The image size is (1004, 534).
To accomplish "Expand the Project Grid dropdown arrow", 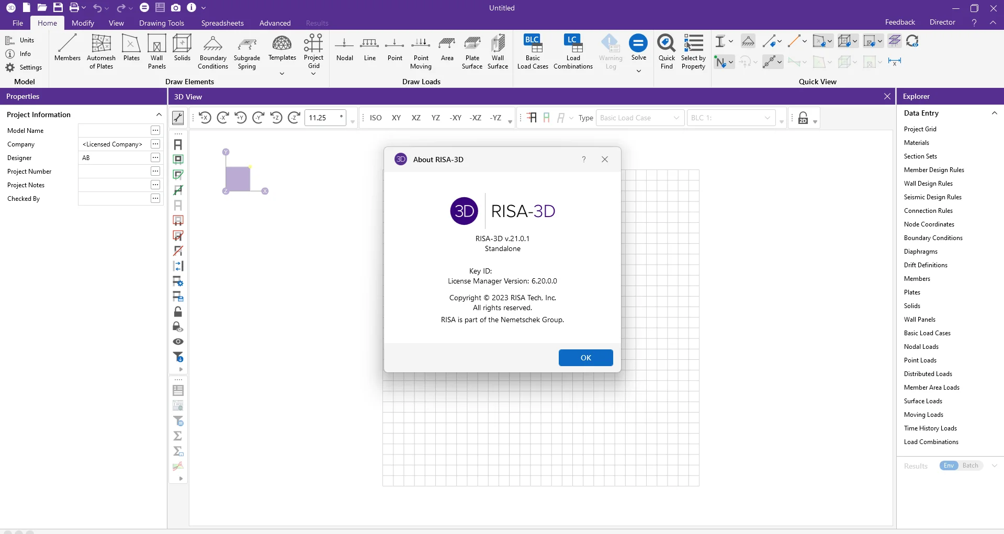I will tap(313, 74).
